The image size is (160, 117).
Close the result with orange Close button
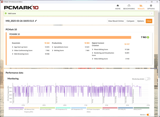[x=149, y=21]
